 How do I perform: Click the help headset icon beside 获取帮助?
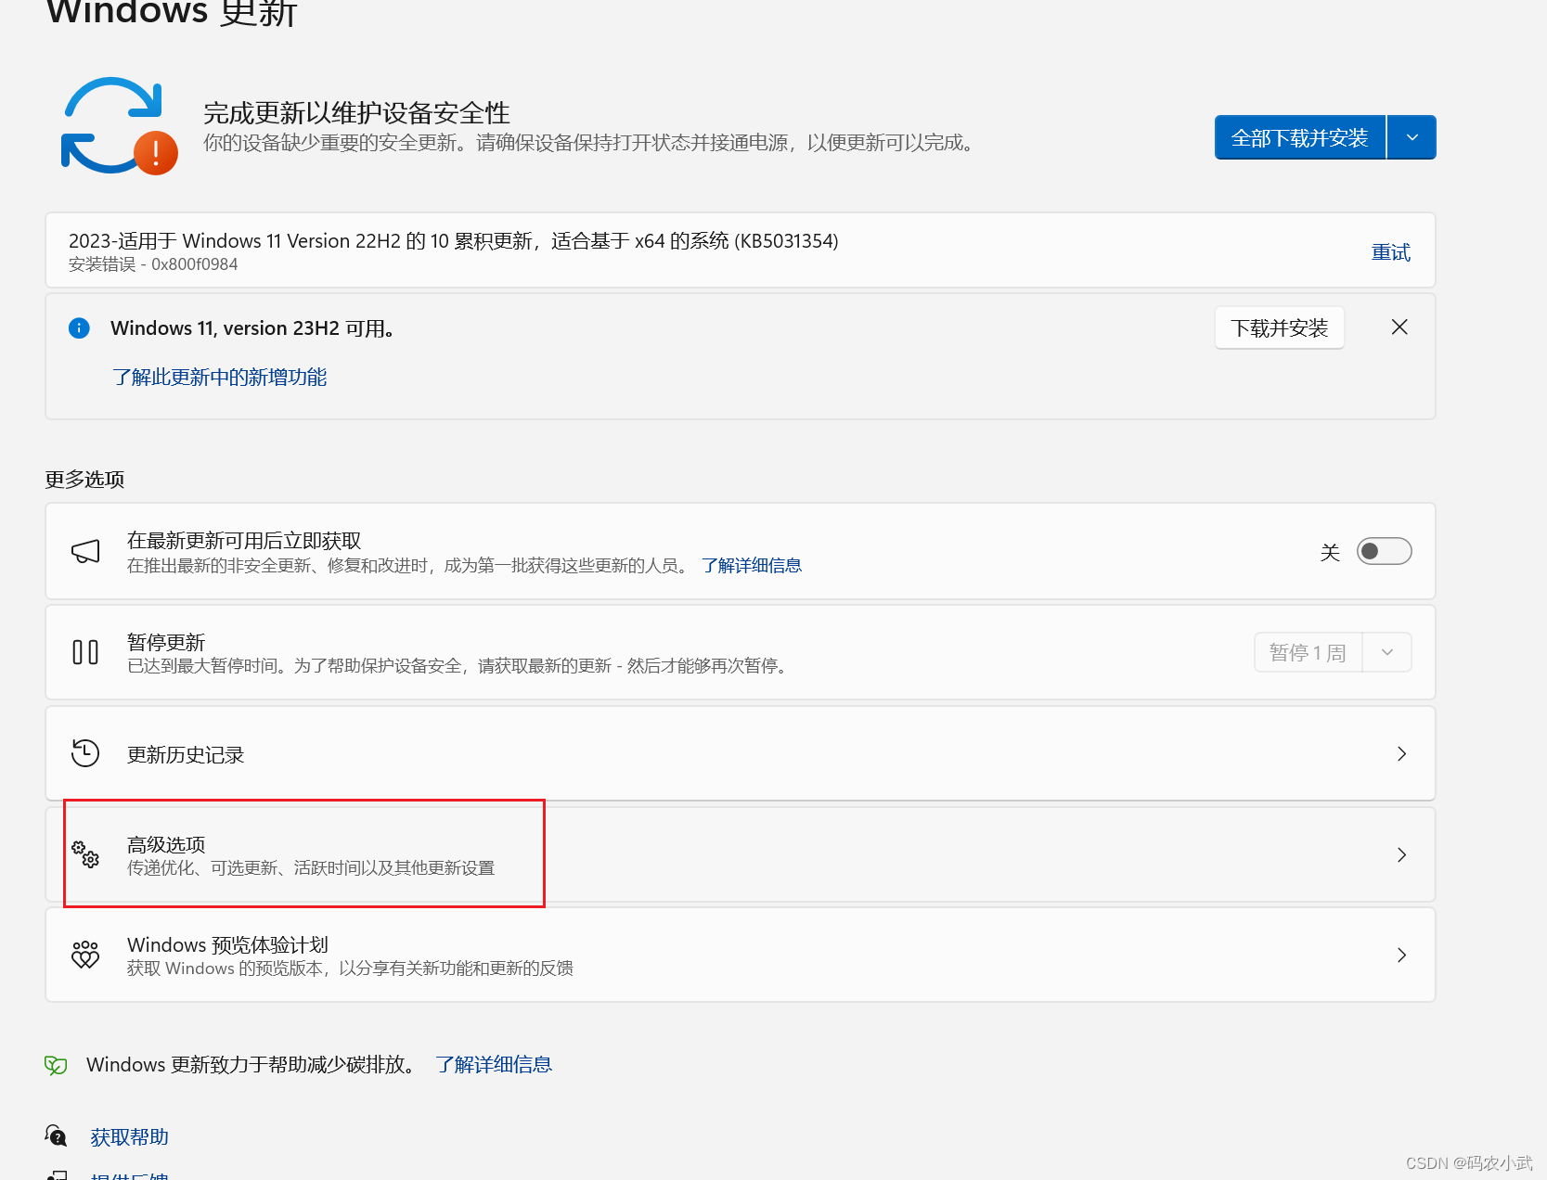(56, 1135)
